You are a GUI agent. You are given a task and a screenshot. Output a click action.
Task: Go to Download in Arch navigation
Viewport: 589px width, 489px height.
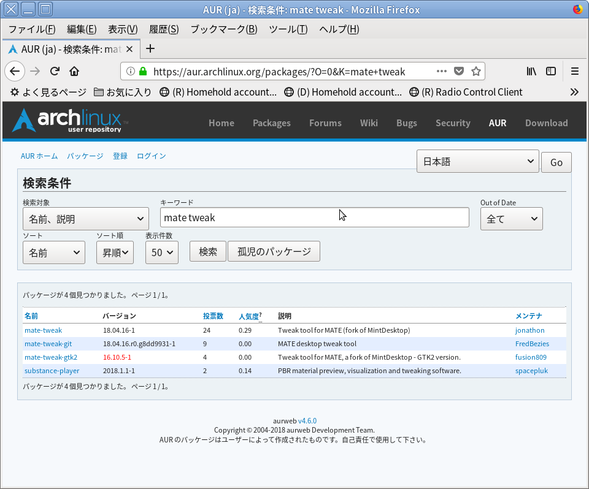pyautogui.click(x=547, y=123)
